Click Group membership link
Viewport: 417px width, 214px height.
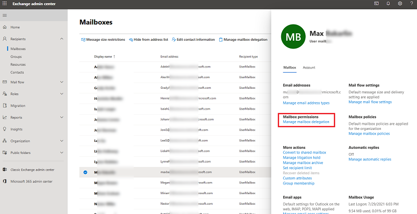[299, 183]
